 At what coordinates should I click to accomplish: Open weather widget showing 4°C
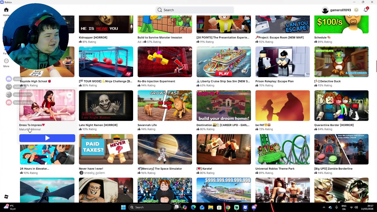pos(9,207)
